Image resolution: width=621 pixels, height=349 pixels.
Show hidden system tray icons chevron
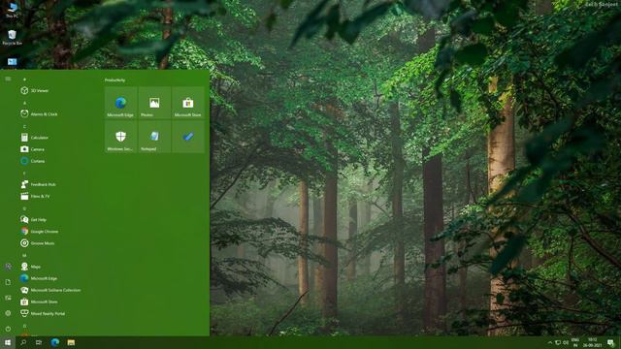tap(550, 342)
